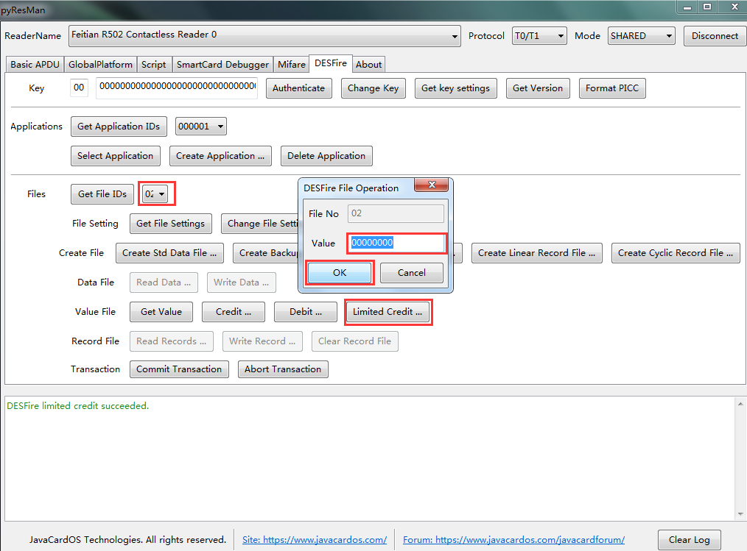Click the key value field of zeros
Viewport: 747px width, 551px height.
177,88
